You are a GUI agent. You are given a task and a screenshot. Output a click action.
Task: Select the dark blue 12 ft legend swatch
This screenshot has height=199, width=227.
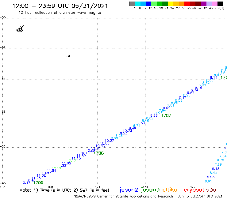pyautogui.click(x=148, y=4)
